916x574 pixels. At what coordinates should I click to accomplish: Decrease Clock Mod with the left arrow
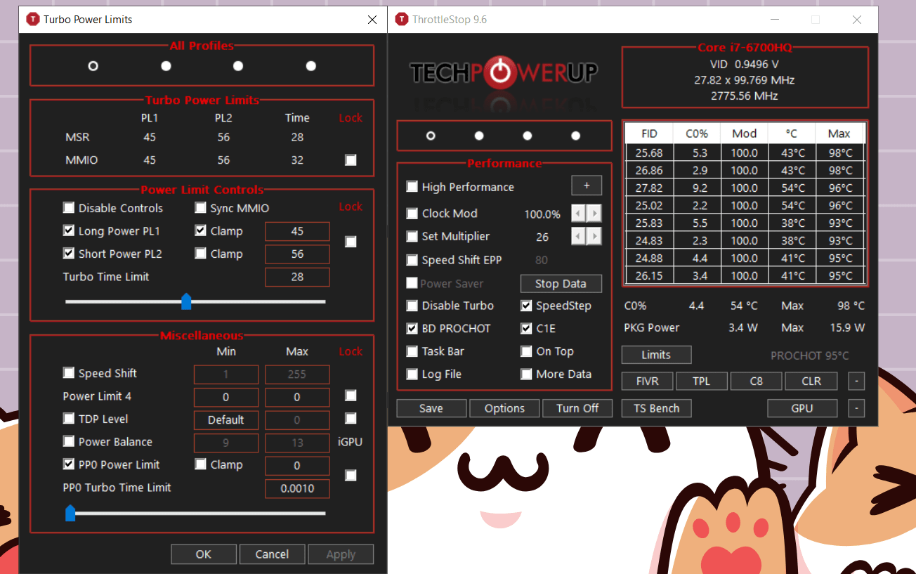click(x=578, y=214)
